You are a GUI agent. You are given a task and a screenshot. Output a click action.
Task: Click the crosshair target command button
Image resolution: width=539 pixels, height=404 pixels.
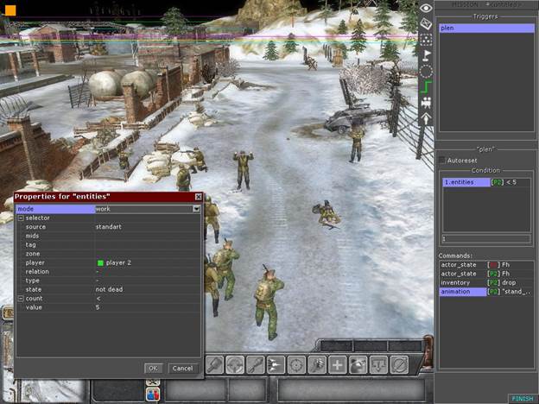296,365
